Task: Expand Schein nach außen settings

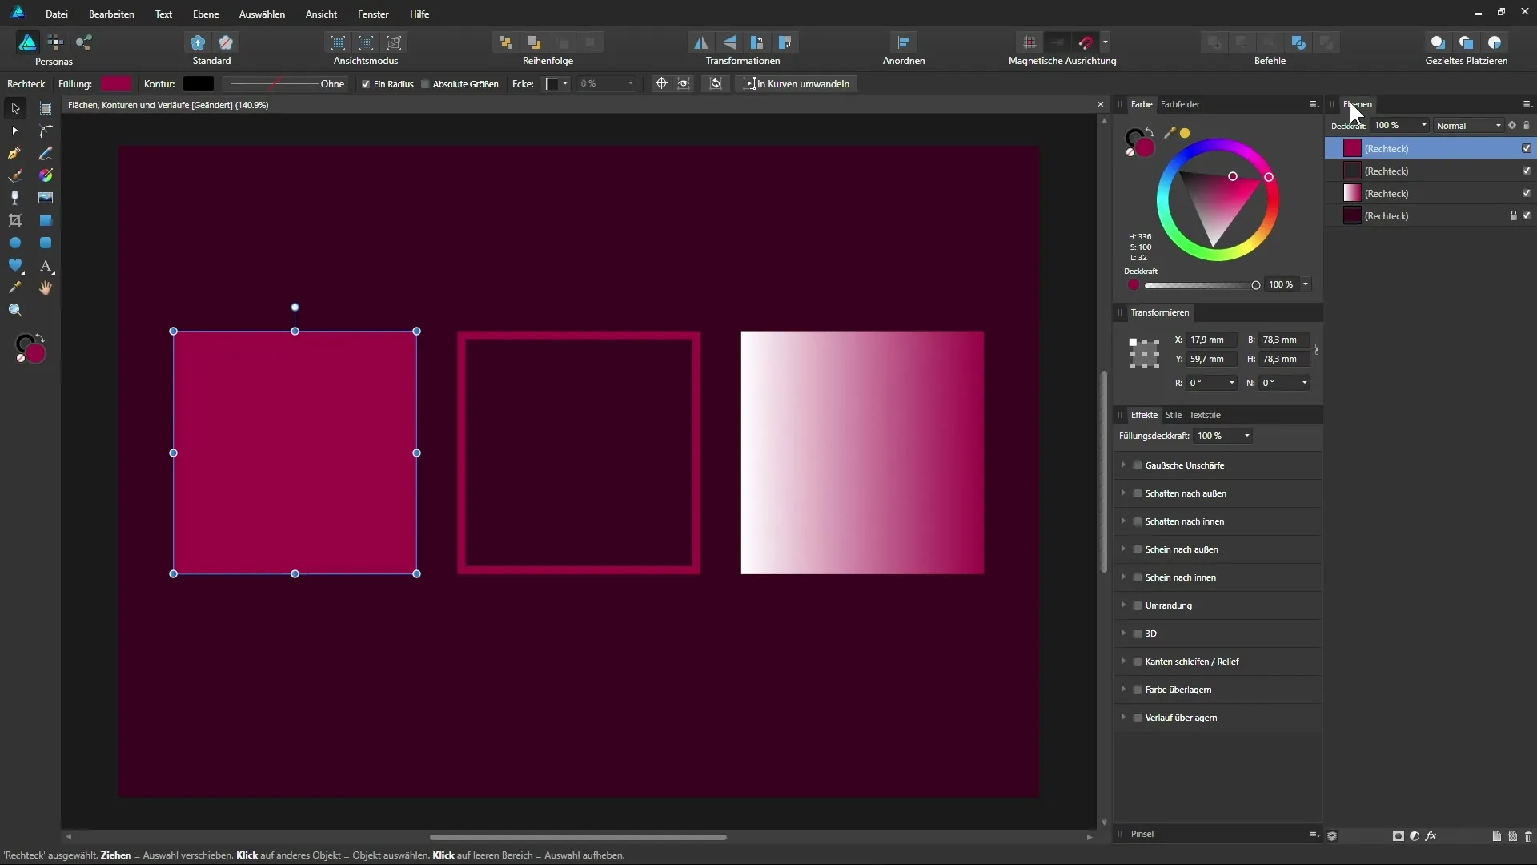Action: pyautogui.click(x=1123, y=549)
